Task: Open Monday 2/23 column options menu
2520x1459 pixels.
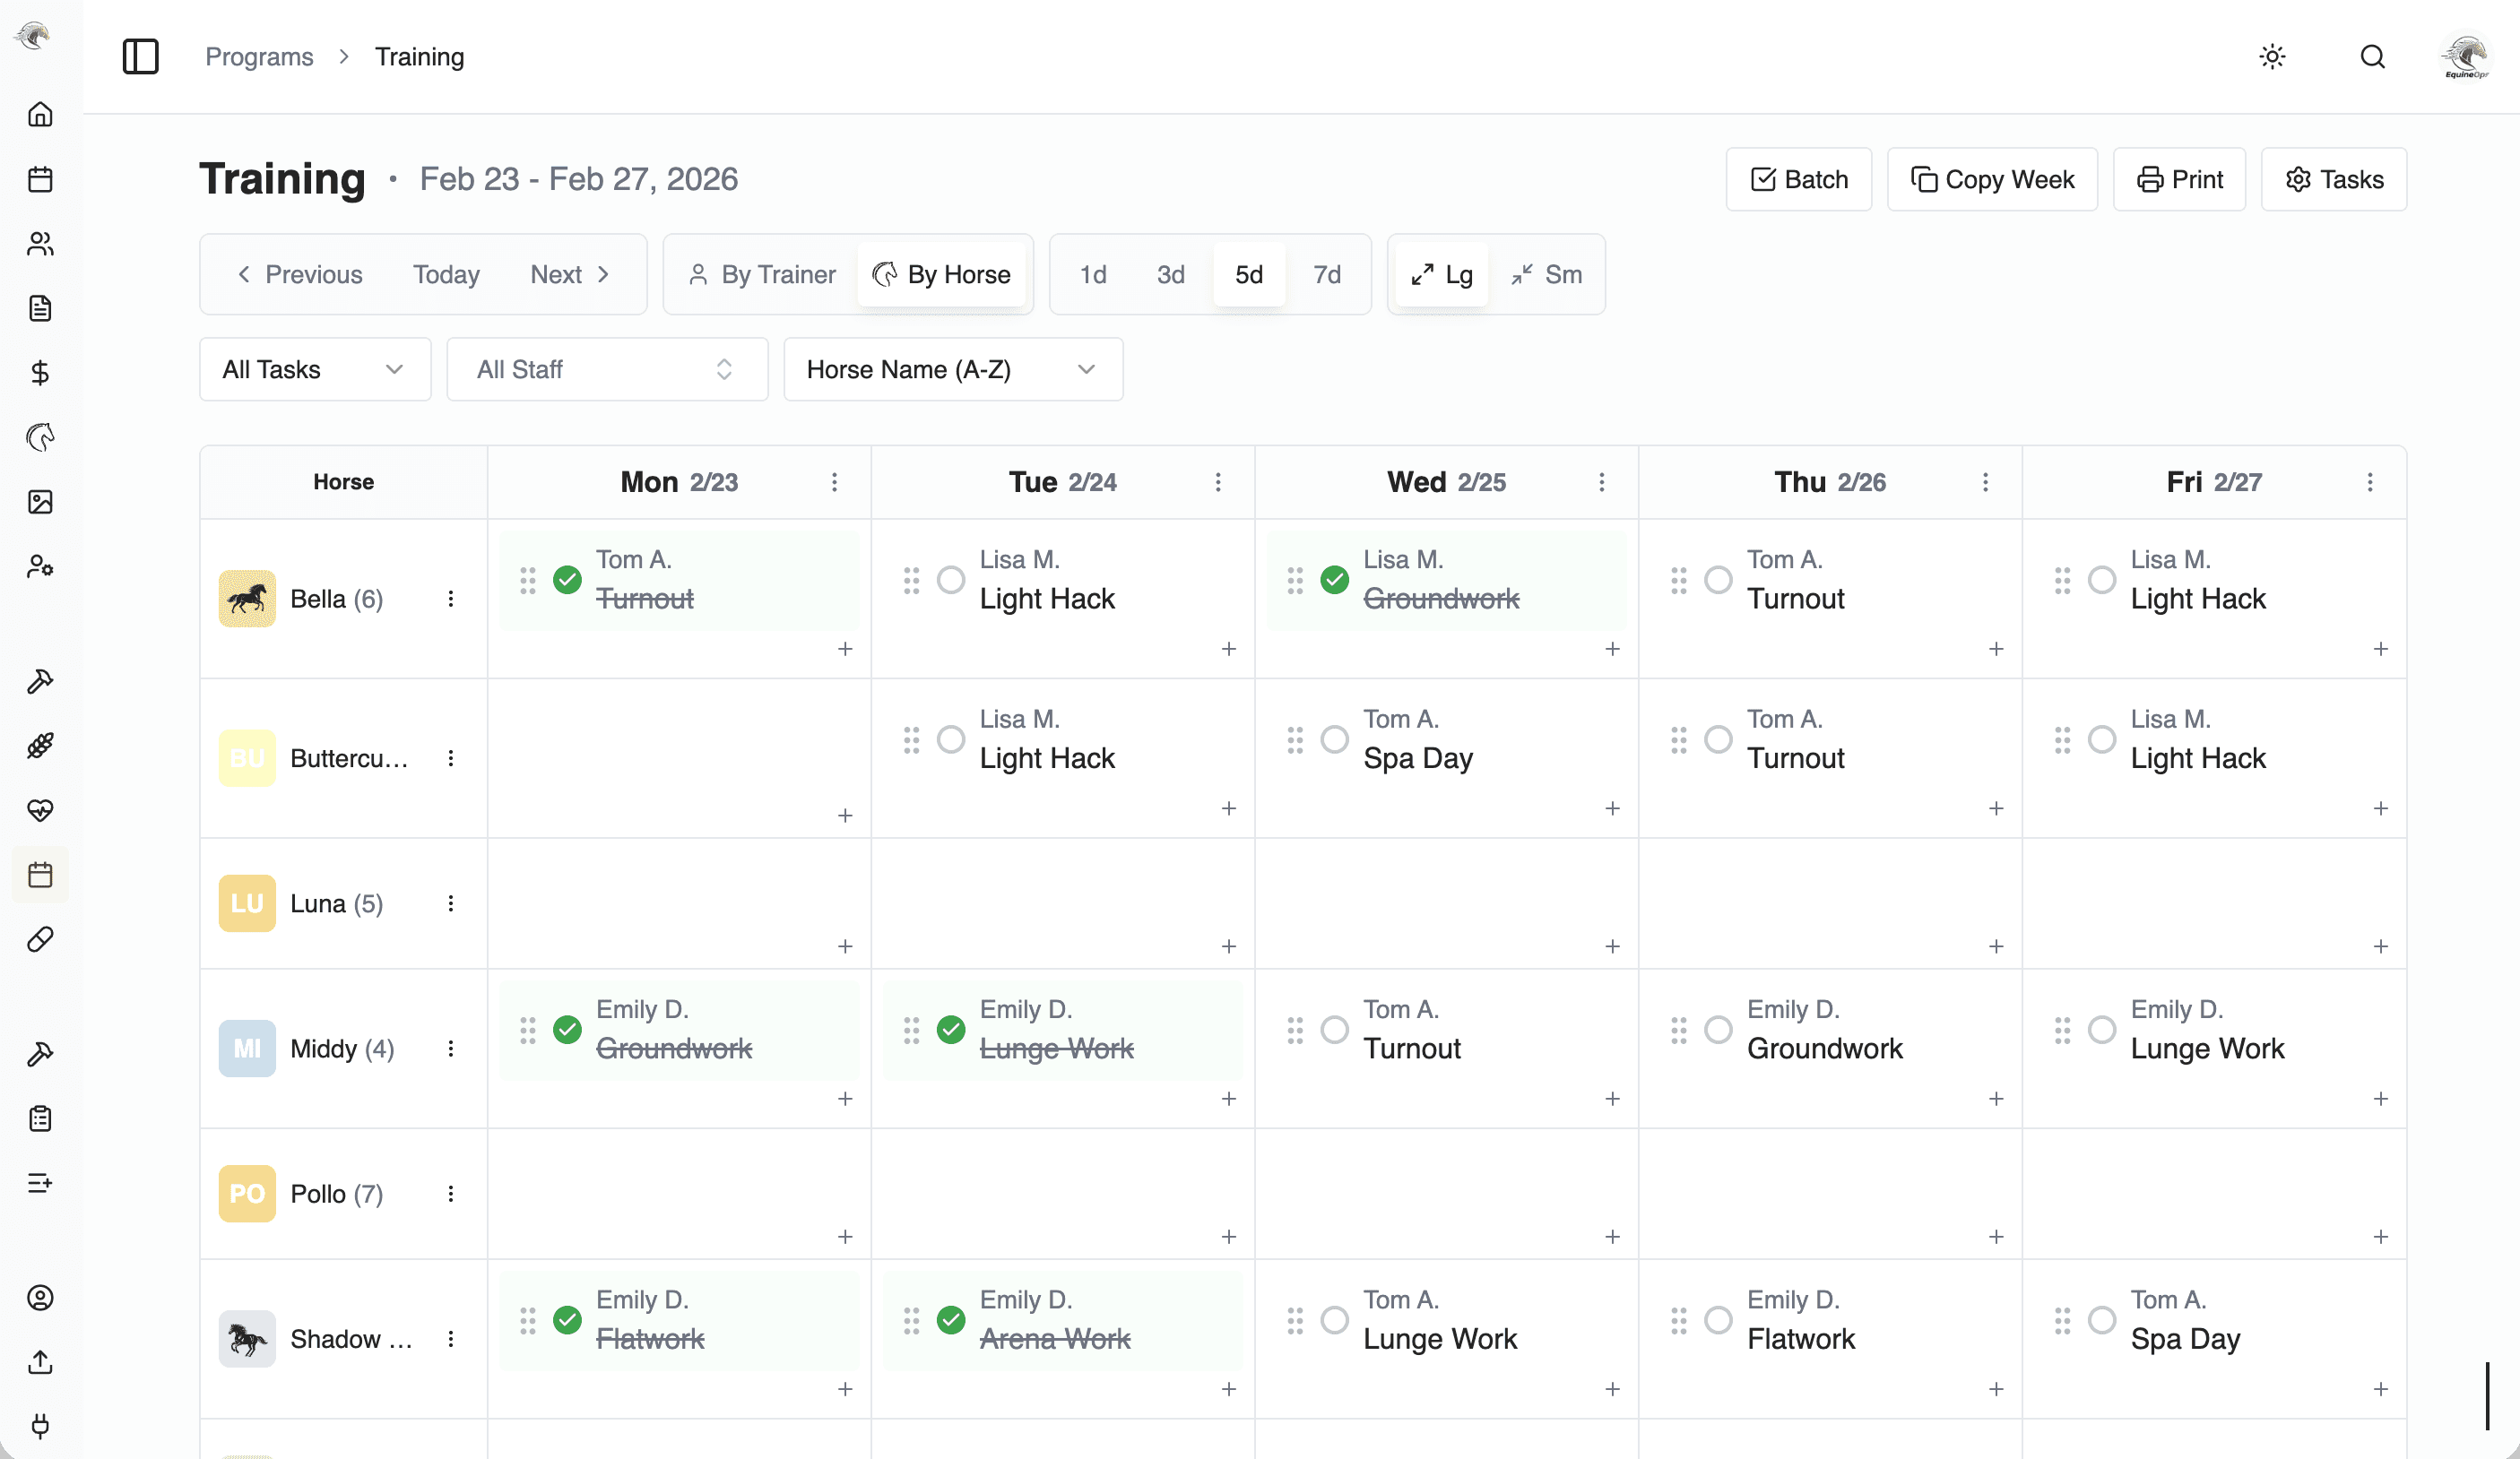Action: click(x=834, y=482)
